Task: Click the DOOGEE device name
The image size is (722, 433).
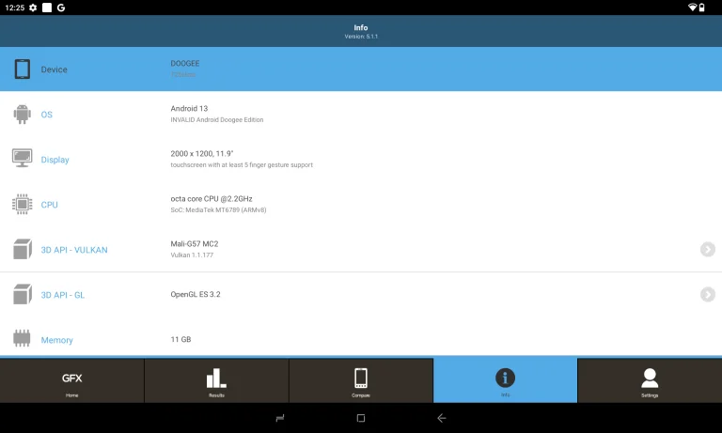Action: 185,64
